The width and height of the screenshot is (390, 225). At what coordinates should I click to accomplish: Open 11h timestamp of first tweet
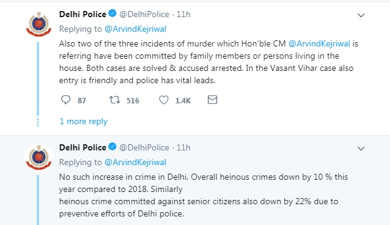click(x=183, y=14)
